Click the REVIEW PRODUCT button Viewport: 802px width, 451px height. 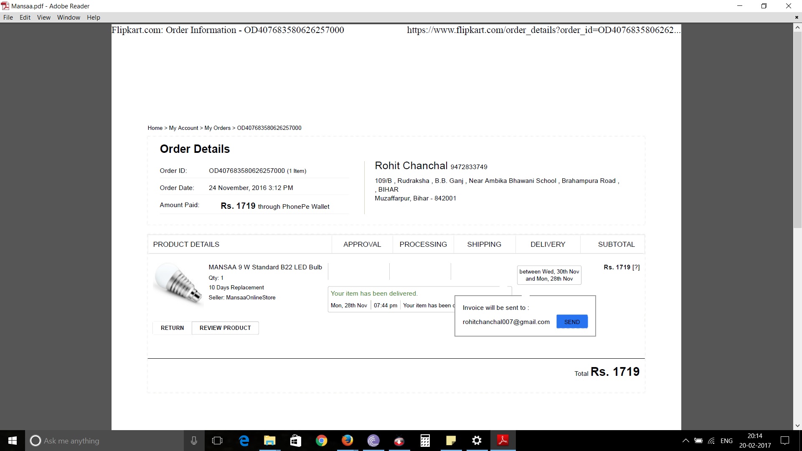(x=225, y=328)
